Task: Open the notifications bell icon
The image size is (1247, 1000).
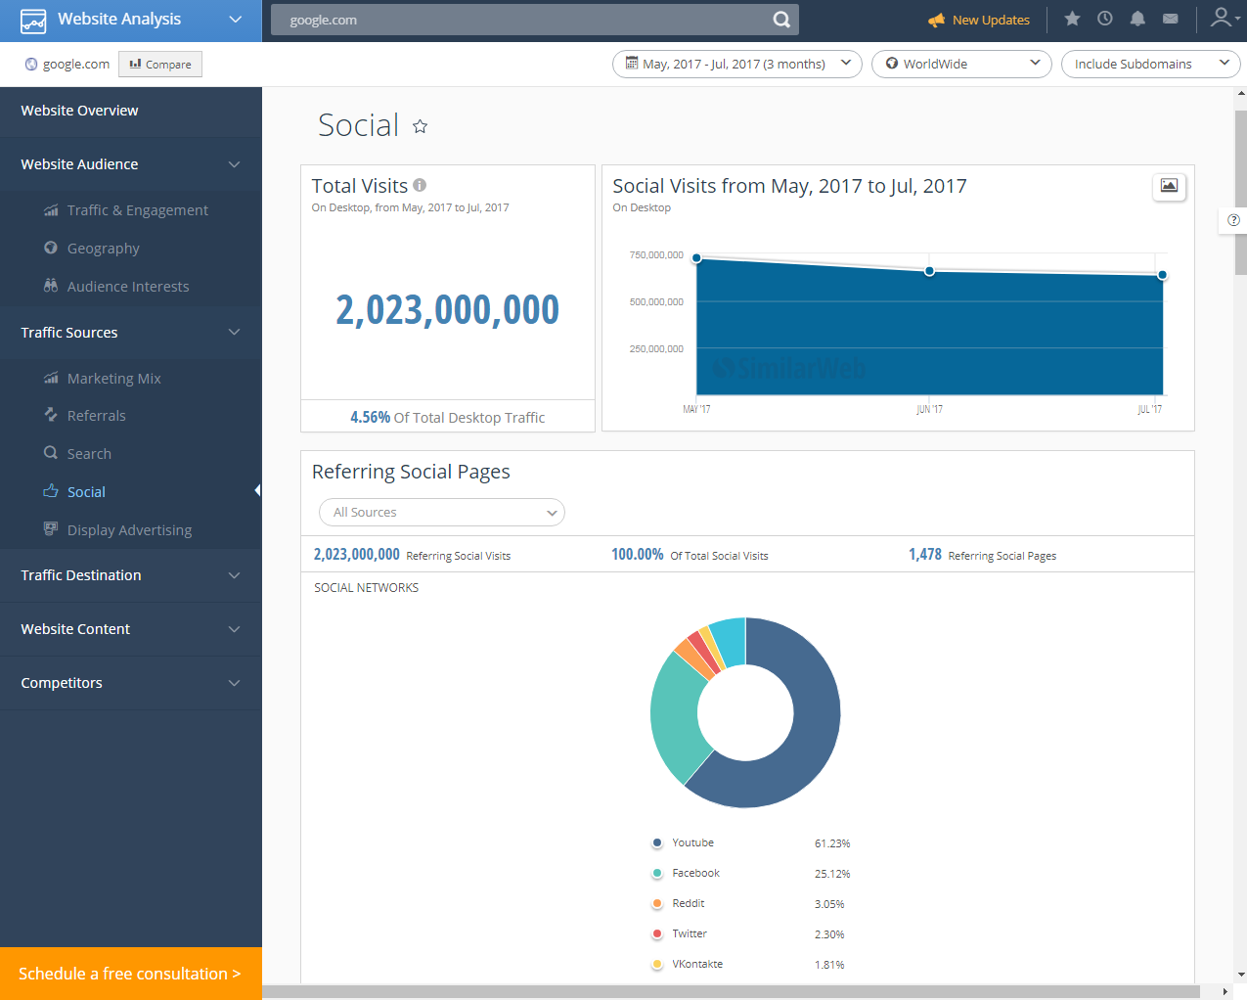Action: tap(1136, 18)
